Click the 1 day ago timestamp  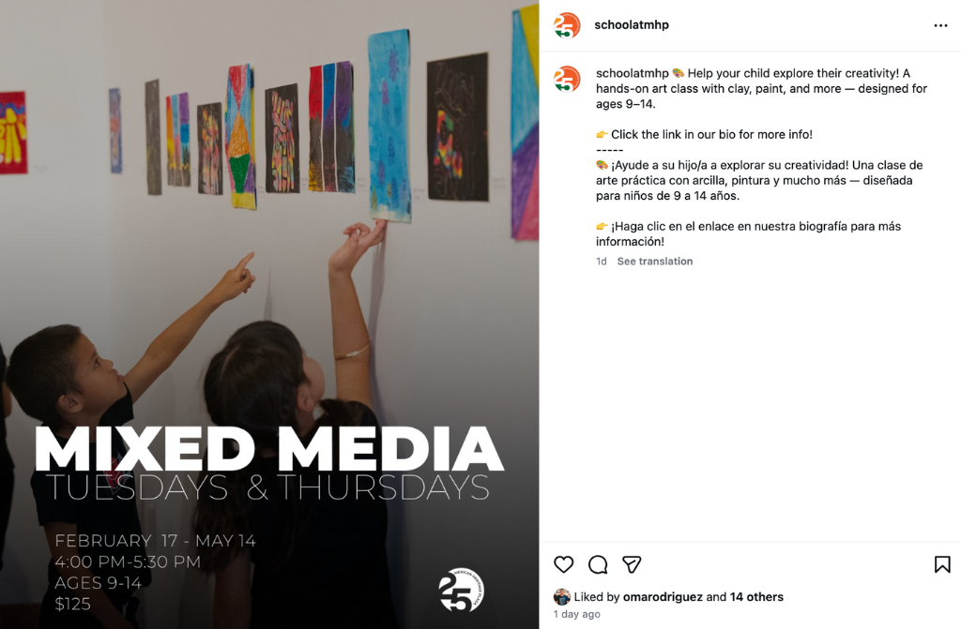click(577, 614)
